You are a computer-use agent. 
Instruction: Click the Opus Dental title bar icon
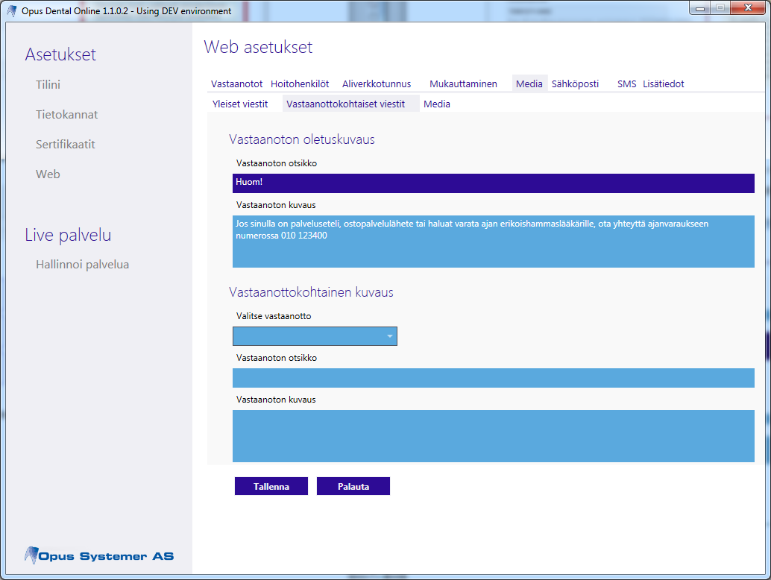tap(11, 11)
